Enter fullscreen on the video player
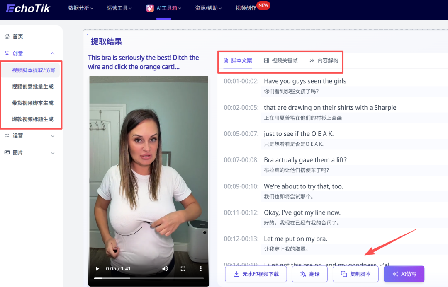Screen dimensions: 448x287 click(183, 269)
